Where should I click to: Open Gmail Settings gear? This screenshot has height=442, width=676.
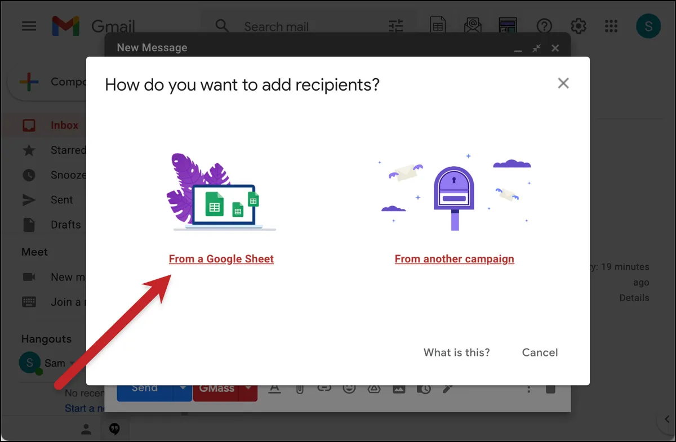tap(578, 26)
